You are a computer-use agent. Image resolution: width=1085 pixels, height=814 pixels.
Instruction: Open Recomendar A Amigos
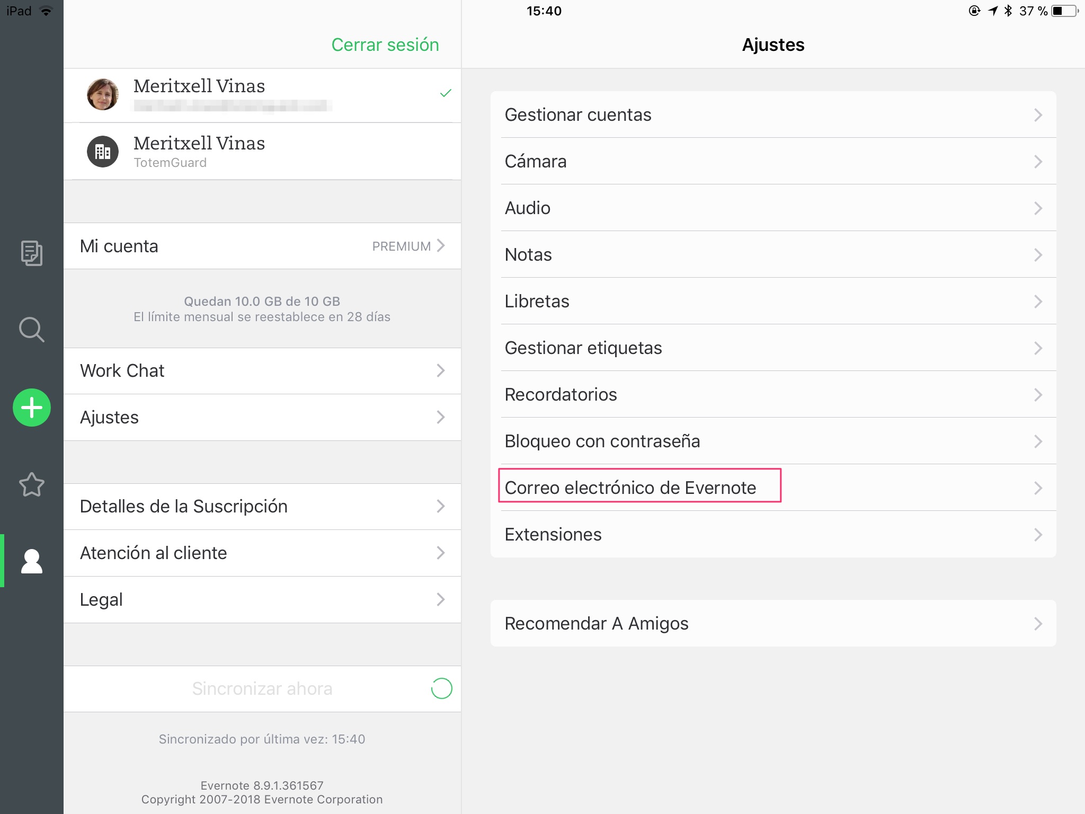(773, 623)
